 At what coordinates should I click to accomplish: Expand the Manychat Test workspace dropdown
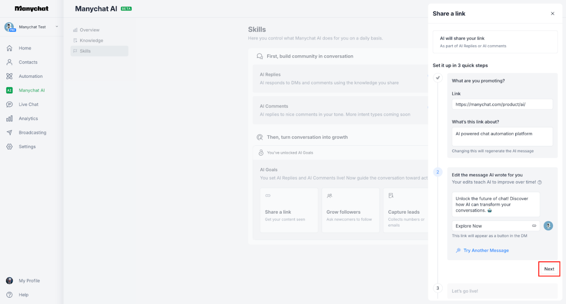(x=57, y=27)
